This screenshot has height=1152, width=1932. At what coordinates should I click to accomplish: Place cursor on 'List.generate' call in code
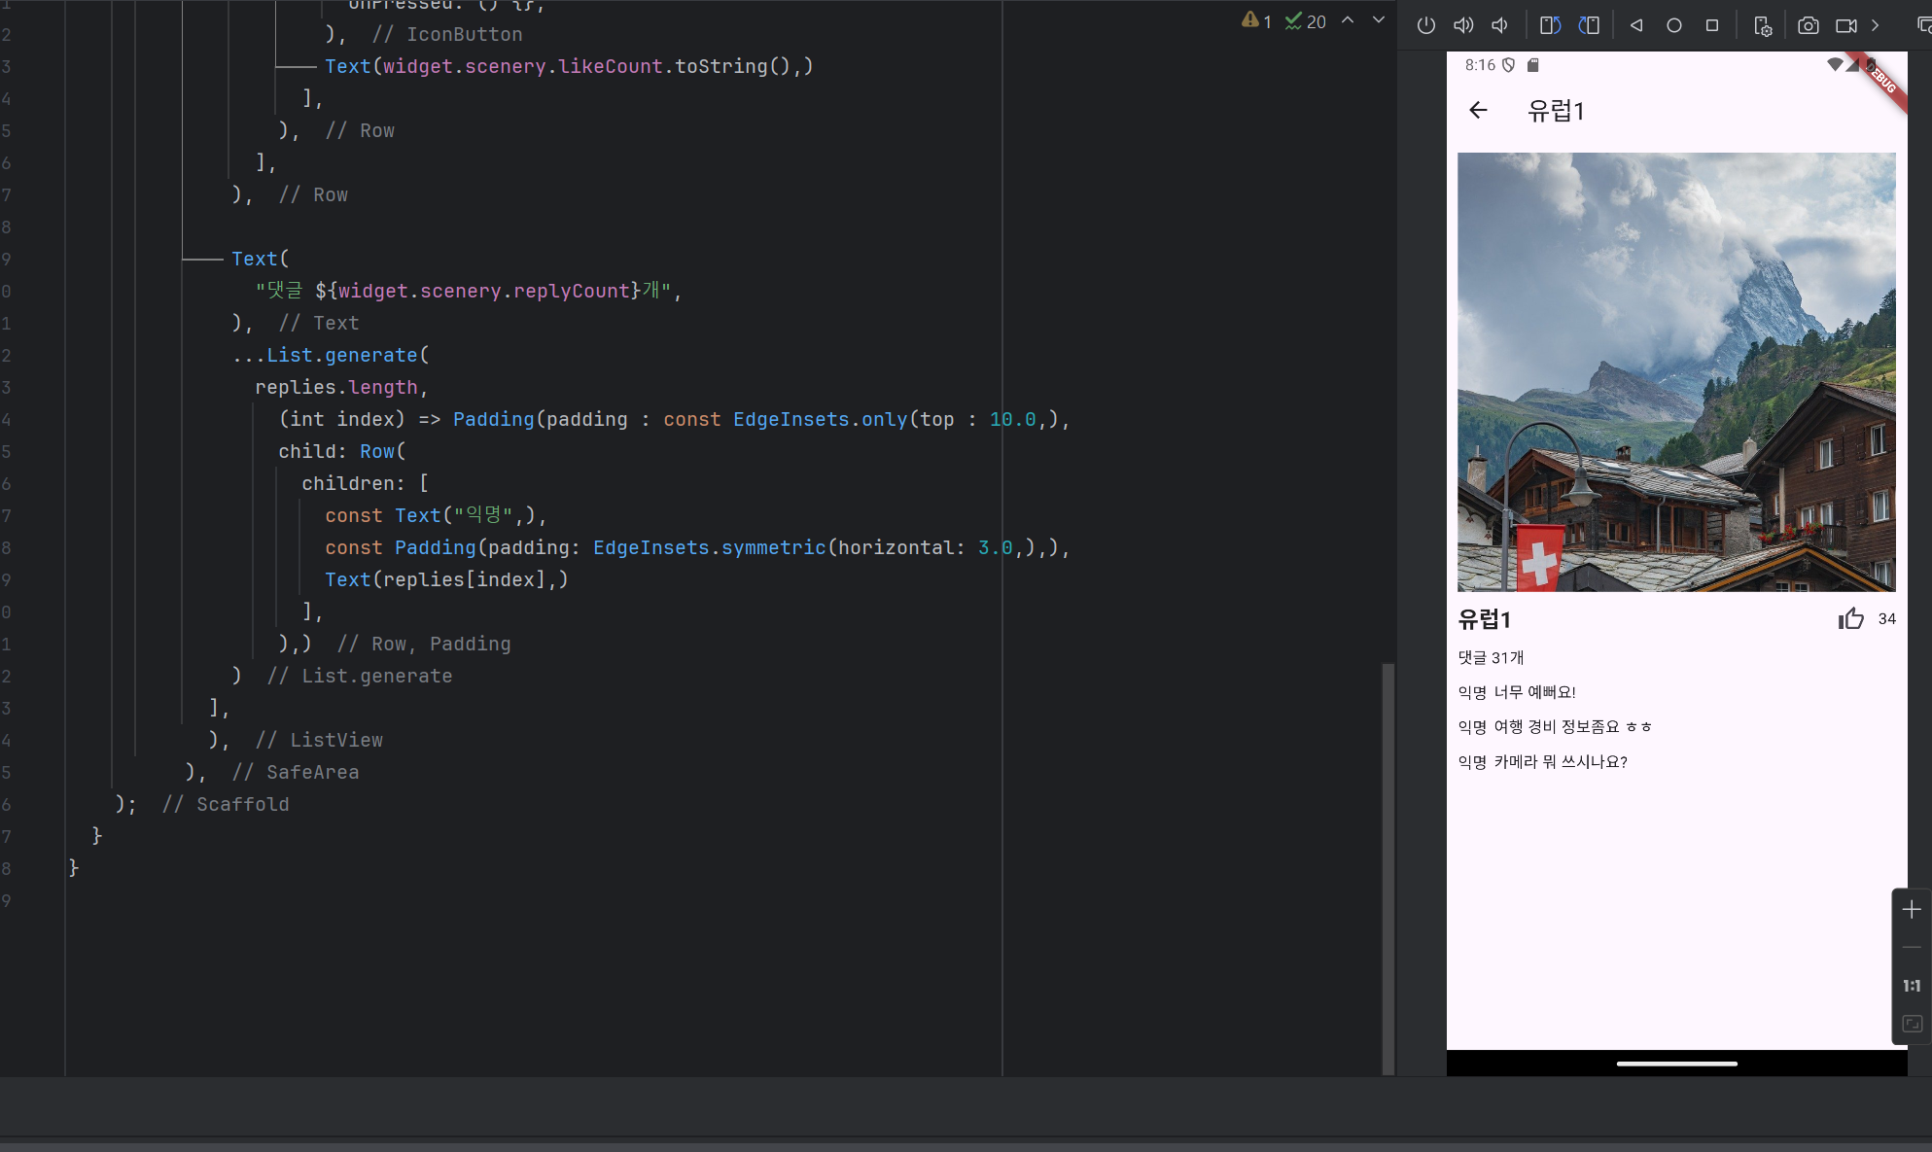pos(342,355)
